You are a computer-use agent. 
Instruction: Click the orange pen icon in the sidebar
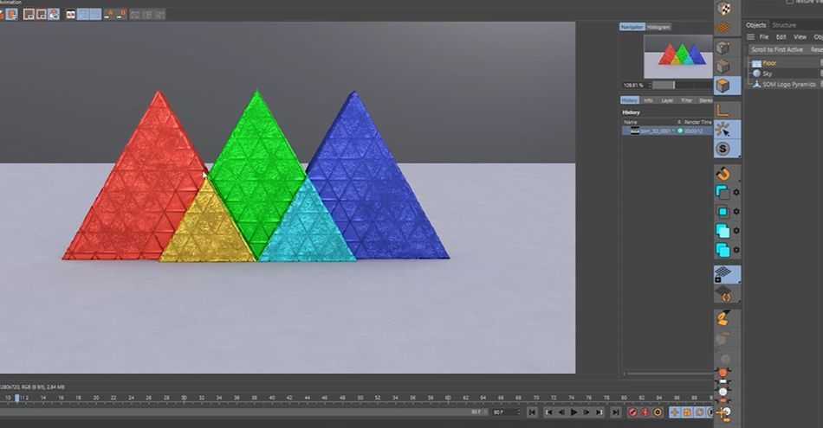click(x=723, y=317)
